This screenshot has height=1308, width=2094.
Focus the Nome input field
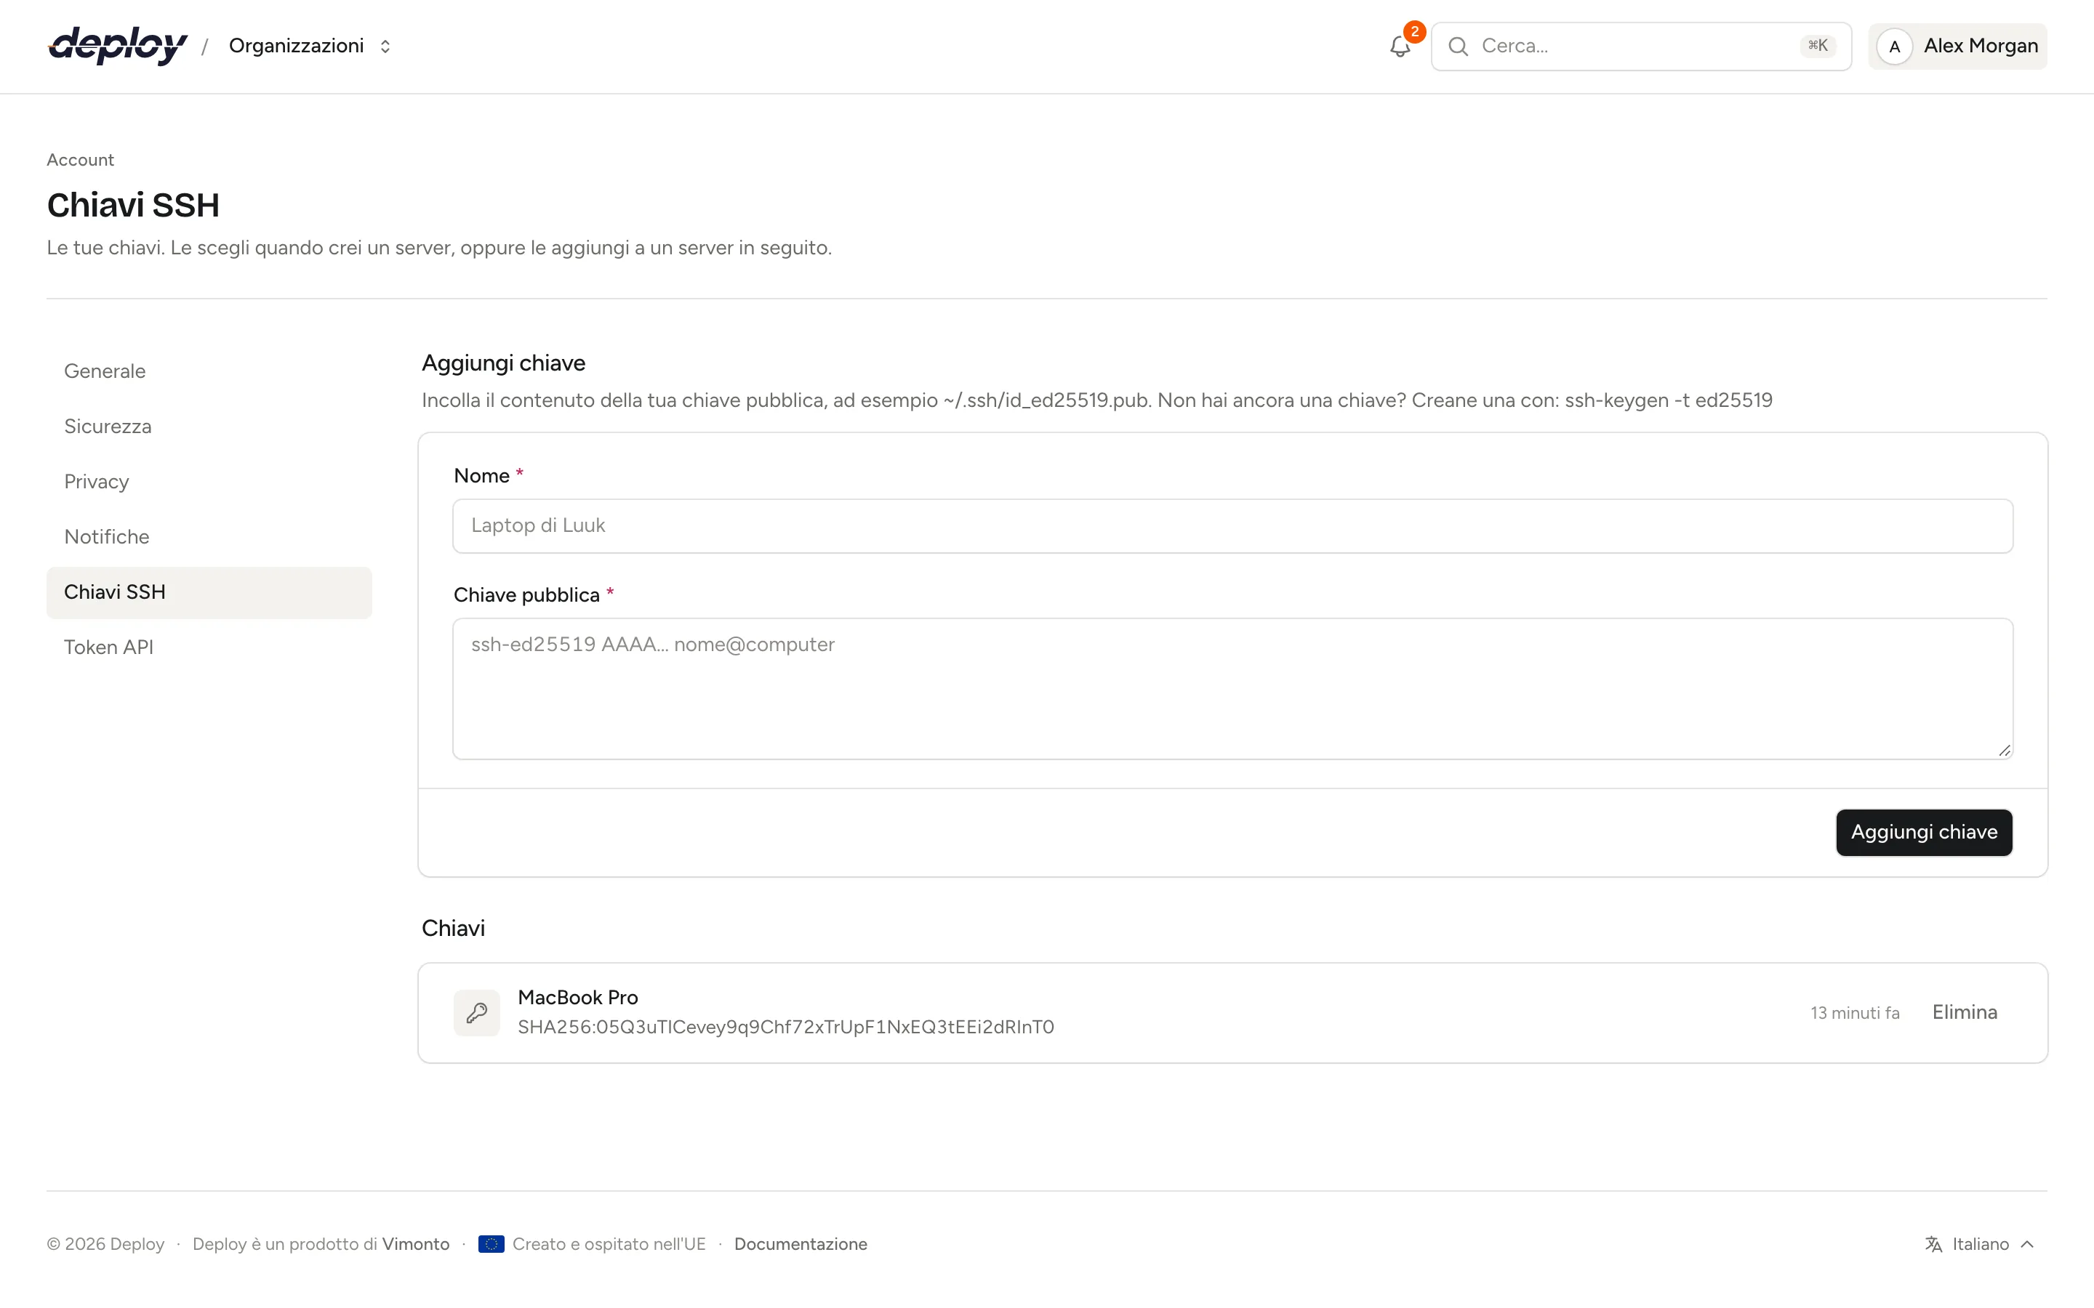point(1232,526)
